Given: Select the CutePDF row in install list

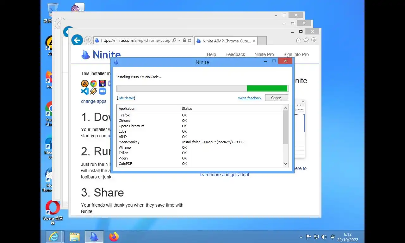Looking at the screenshot, I should (x=200, y=164).
